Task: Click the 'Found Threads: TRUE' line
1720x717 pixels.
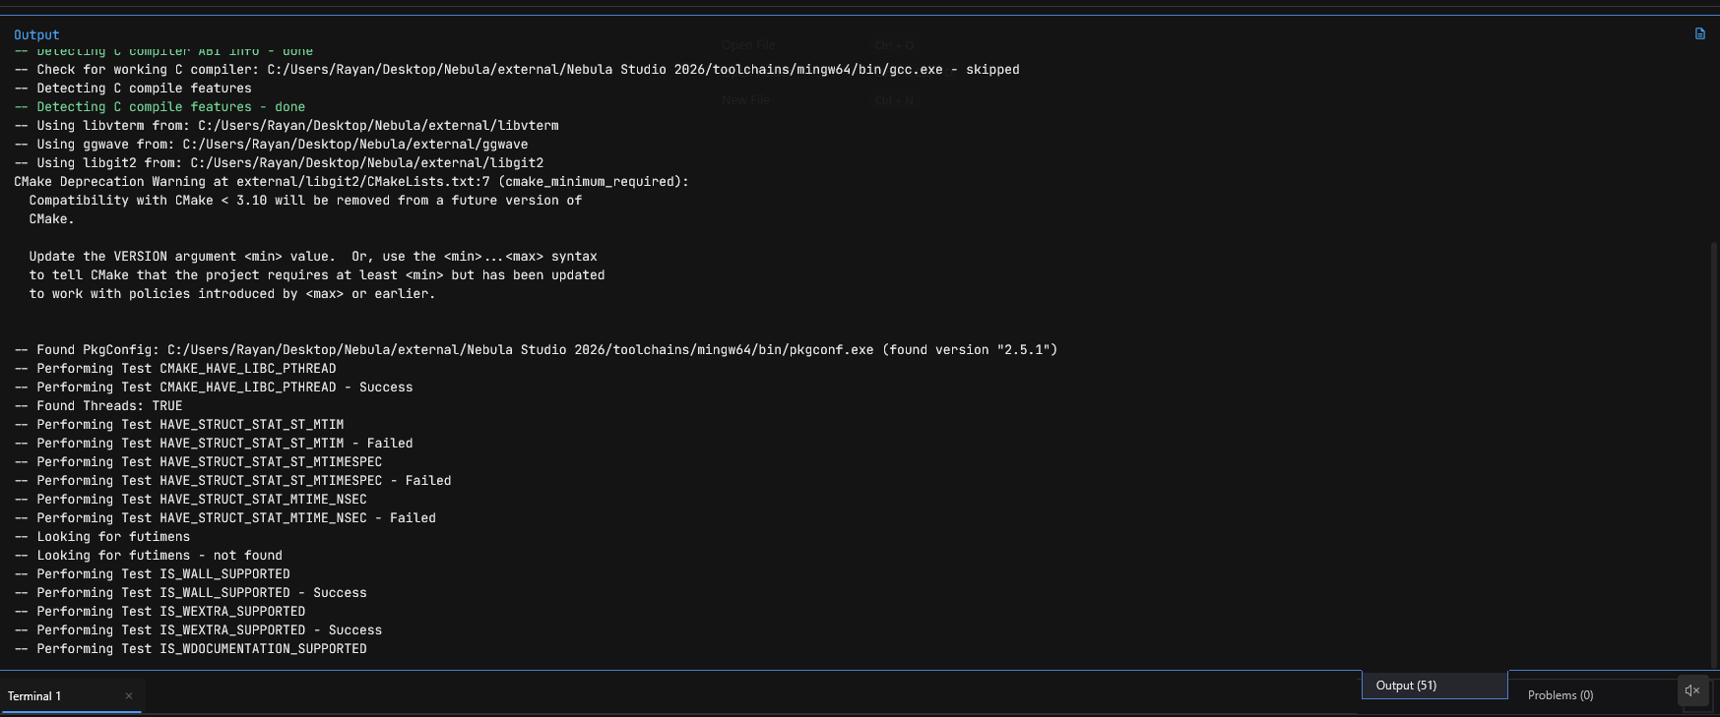Action: [98, 406]
